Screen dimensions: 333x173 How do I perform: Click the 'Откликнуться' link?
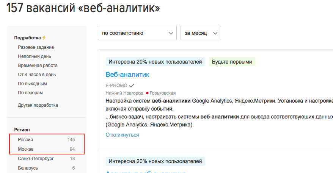(x=122, y=135)
